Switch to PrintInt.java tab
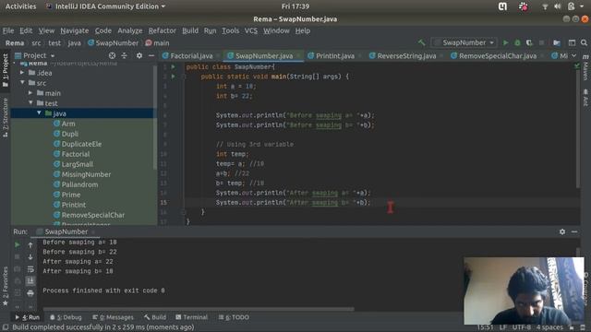The width and height of the screenshot is (591, 332). (x=334, y=55)
